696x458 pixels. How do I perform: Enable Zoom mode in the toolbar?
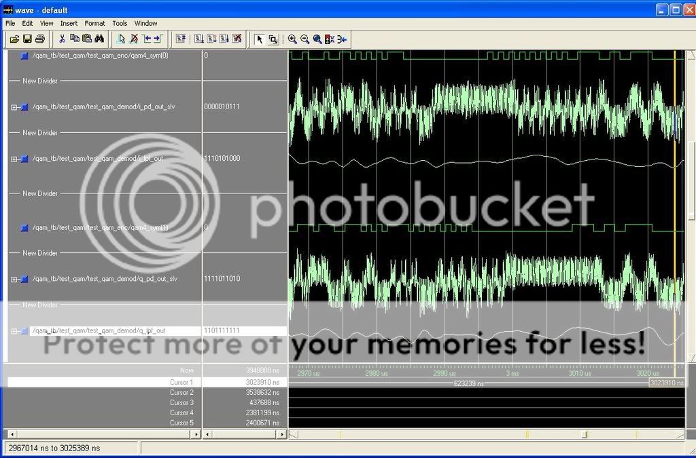(x=275, y=39)
